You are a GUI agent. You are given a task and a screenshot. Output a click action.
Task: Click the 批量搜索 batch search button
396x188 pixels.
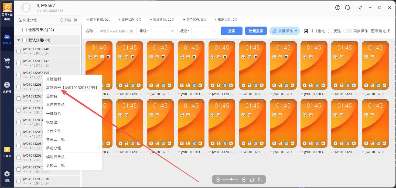256,31
